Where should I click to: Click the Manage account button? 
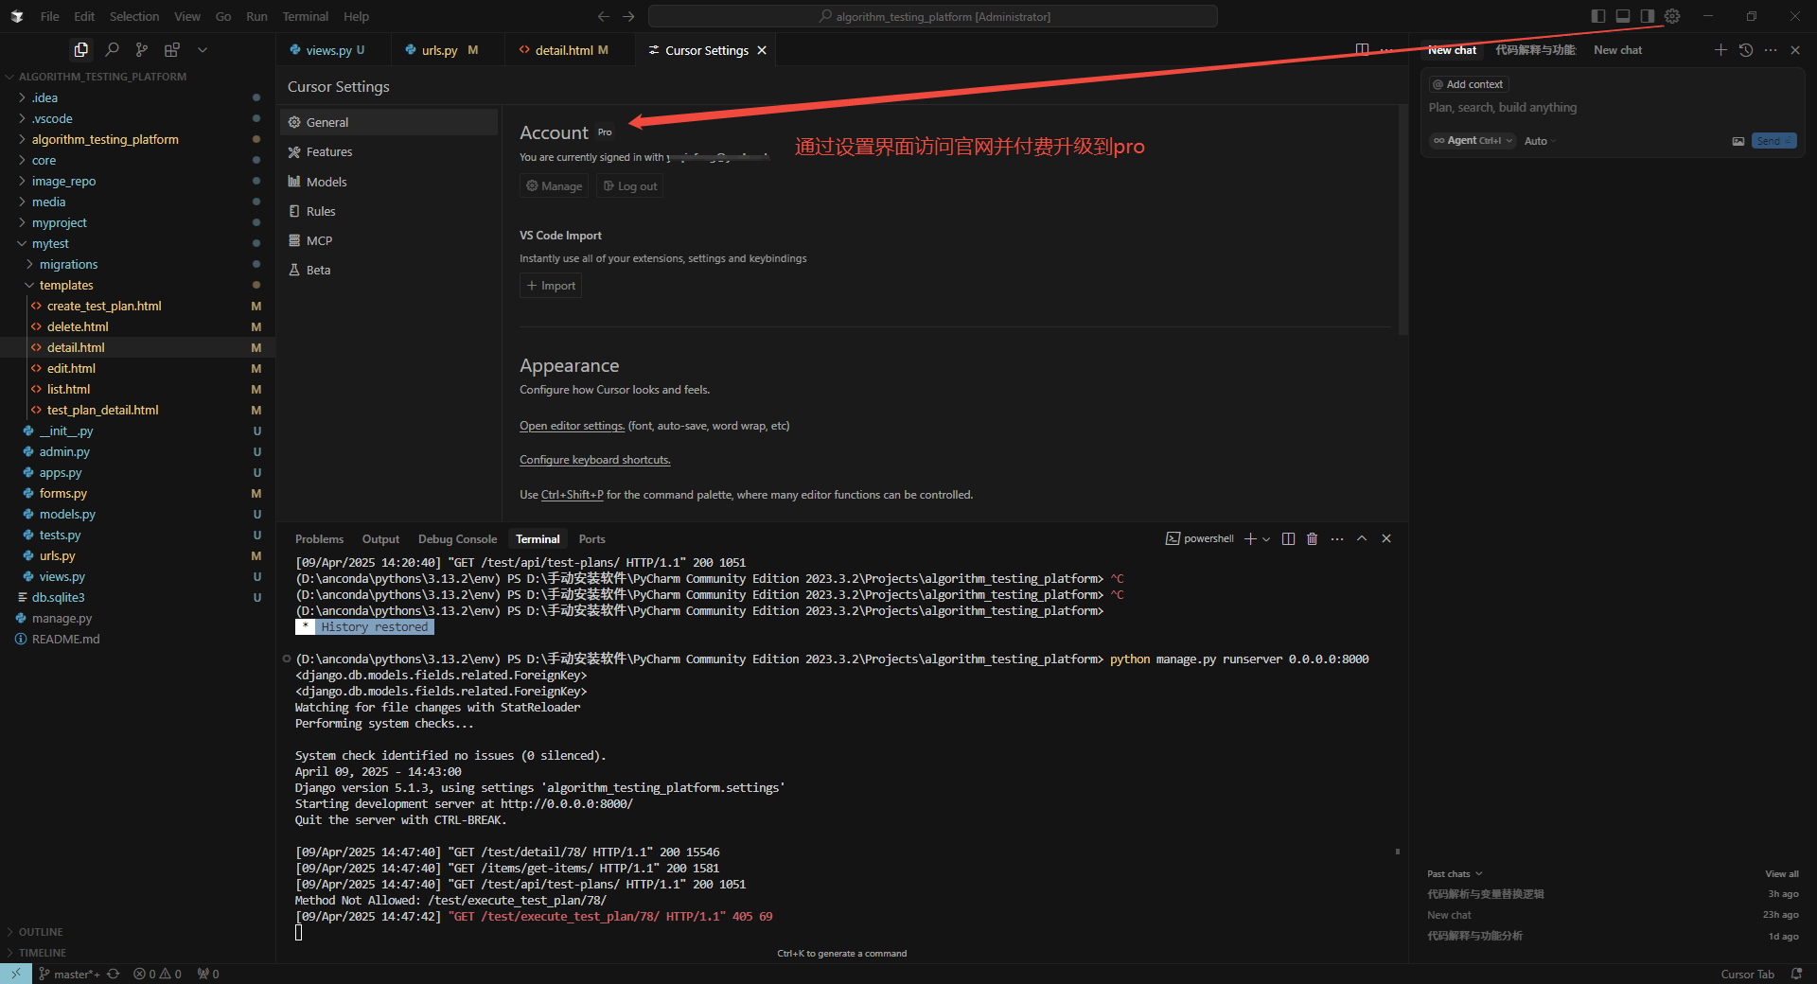(554, 186)
